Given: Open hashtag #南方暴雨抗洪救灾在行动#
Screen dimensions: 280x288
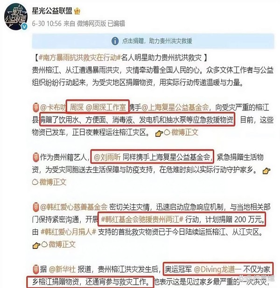Looking at the screenshot, I should (80, 58).
